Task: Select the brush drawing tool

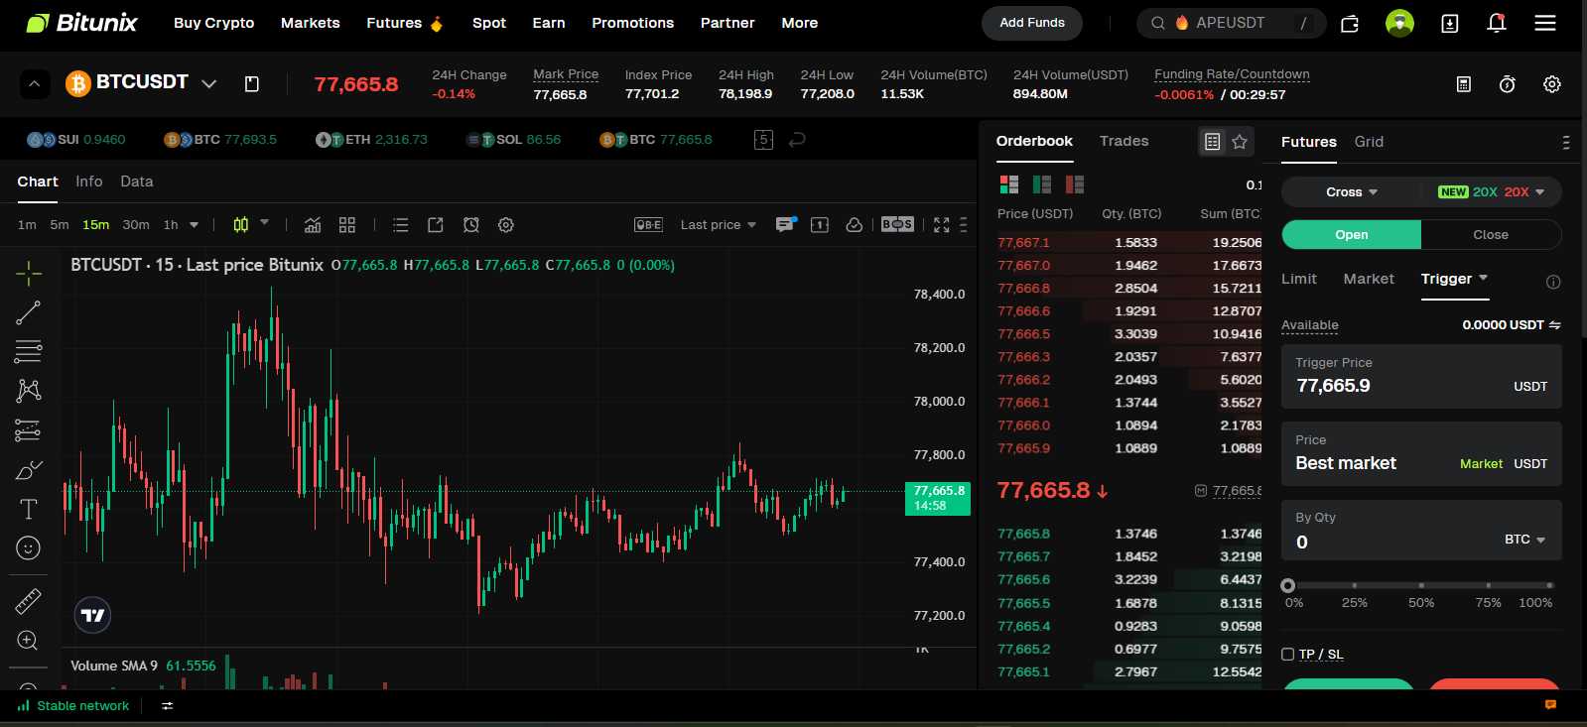Action: point(29,470)
